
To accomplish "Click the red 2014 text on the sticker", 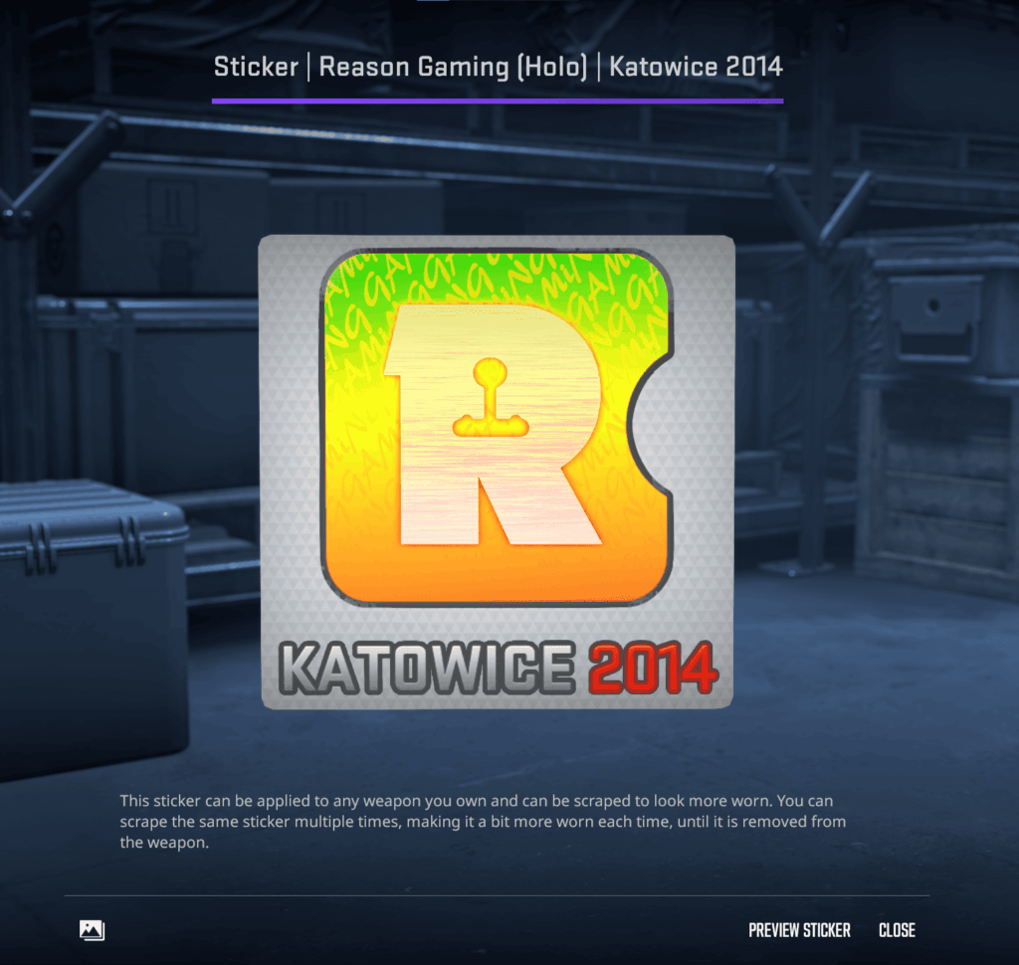I will point(654,668).
